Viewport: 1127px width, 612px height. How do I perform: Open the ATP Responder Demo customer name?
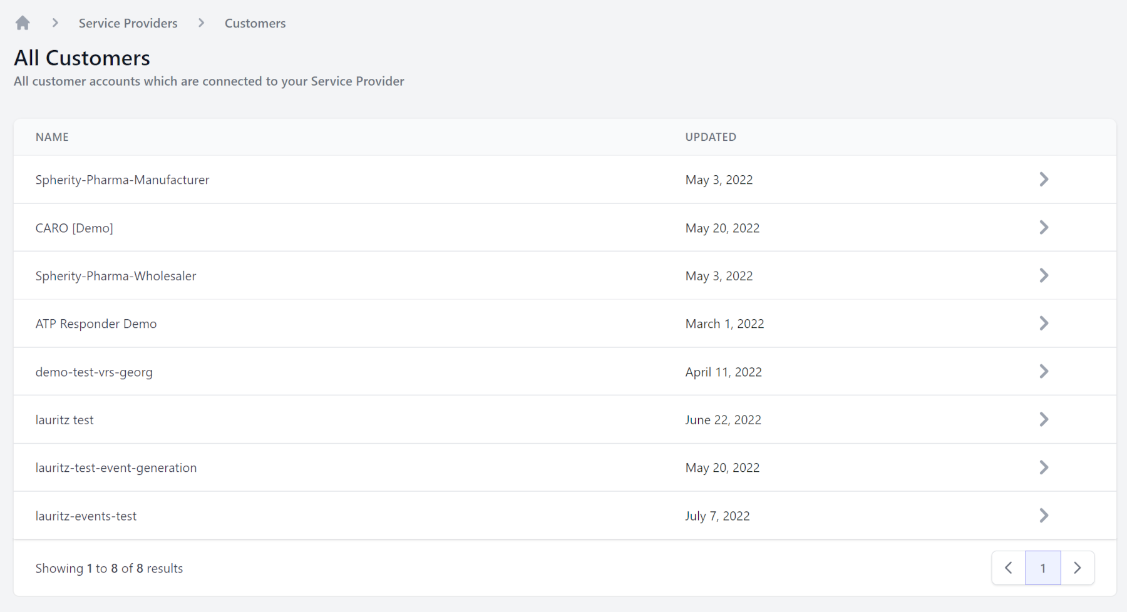pyautogui.click(x=96, y=324)
